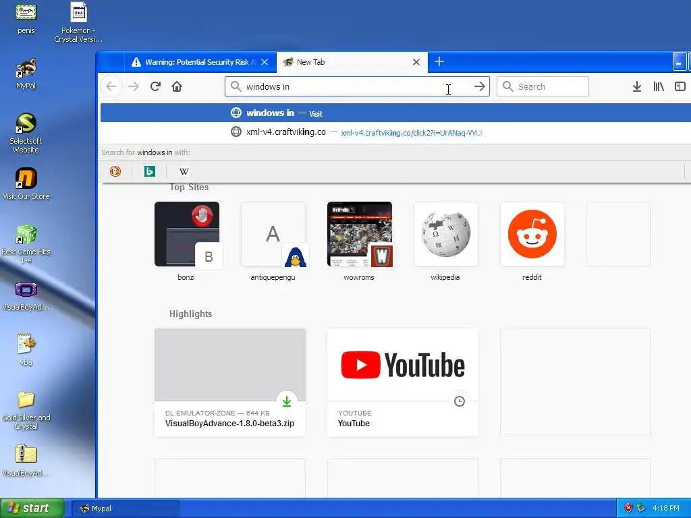
Task: Select the purple VisualBoyAdvance emulator desktop icon
Action: click(x=26, y=295)
